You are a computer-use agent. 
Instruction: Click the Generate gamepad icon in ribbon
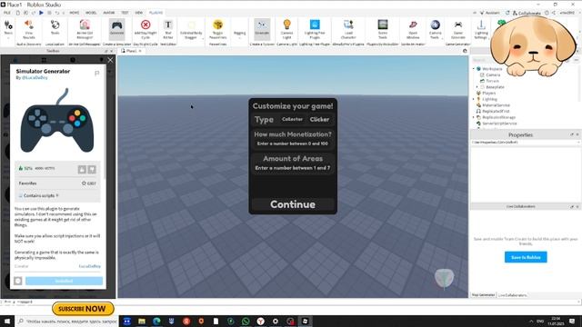(116, 25)
